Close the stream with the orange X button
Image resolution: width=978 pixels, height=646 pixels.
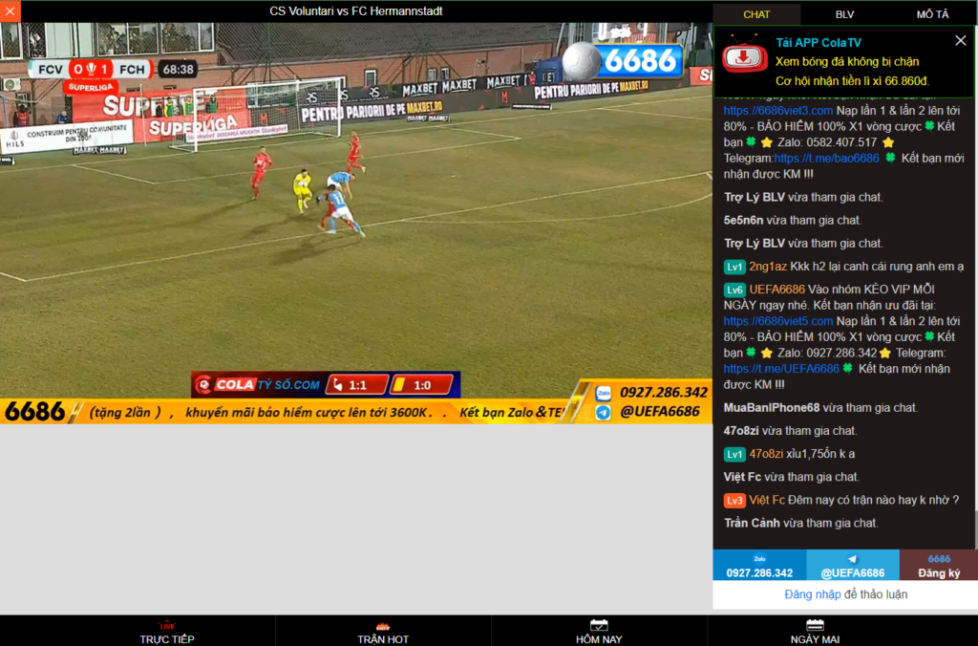[10, 11]
